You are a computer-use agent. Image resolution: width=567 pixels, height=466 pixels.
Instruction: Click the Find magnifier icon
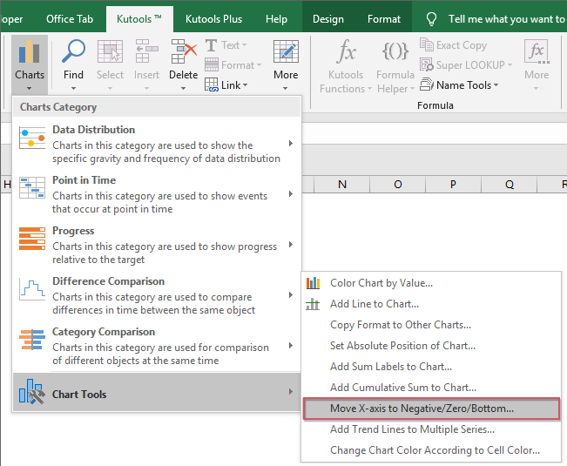coord(73,54)
